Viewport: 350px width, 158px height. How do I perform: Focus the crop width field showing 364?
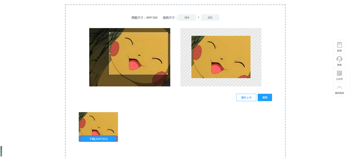(x=187, y=18)
